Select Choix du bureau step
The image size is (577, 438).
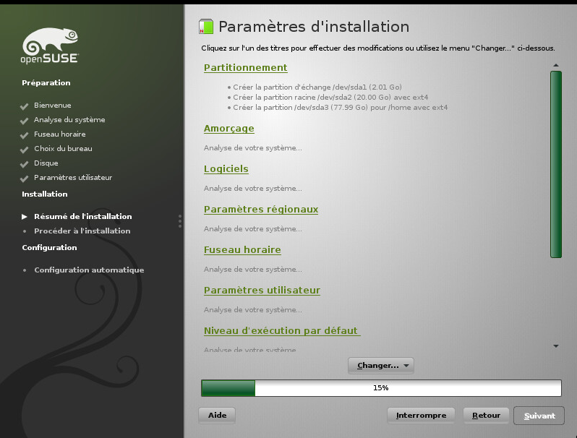click(x=64, y=149)
